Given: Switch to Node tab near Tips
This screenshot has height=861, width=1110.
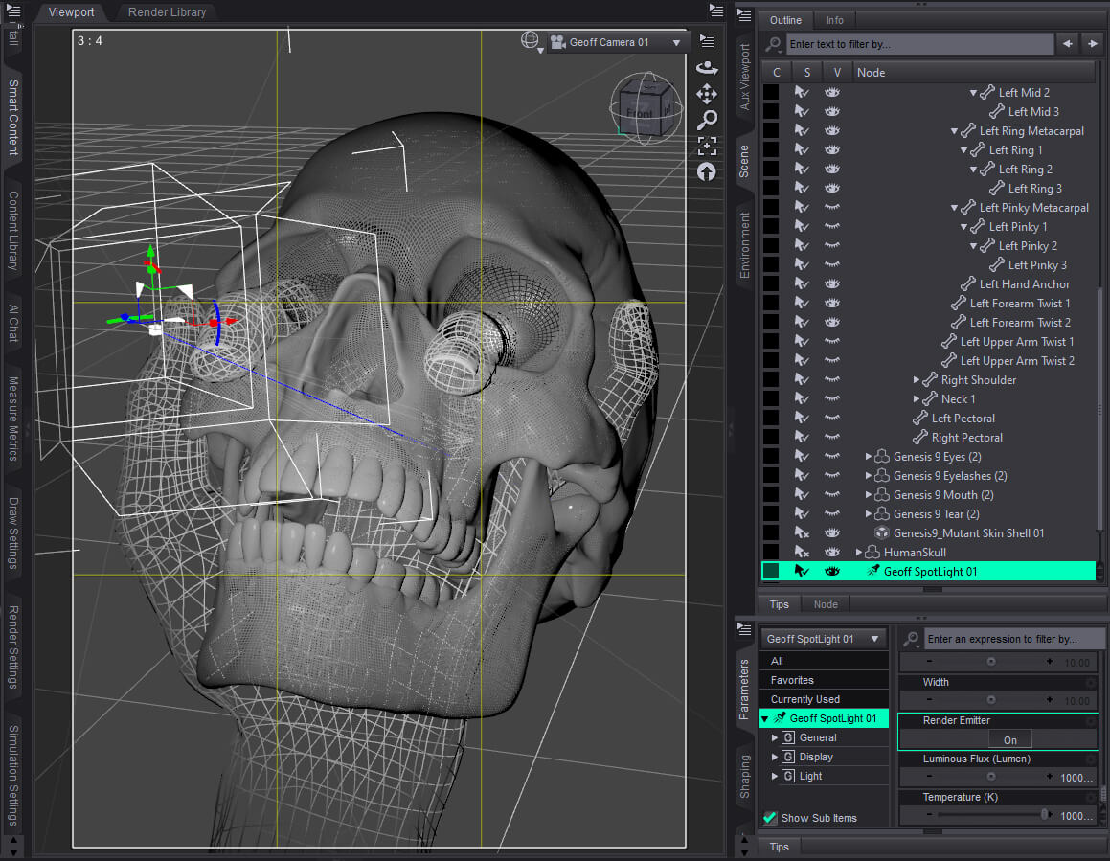Looking at the screenshot, I should point(826,604).
